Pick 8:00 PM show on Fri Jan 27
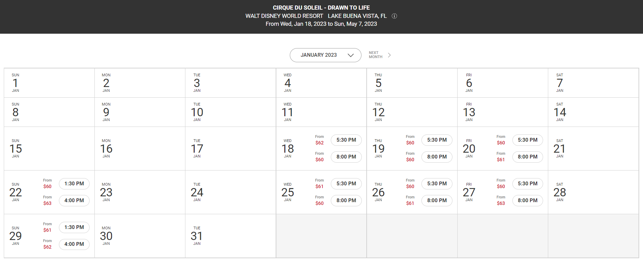 click(527, 200)
